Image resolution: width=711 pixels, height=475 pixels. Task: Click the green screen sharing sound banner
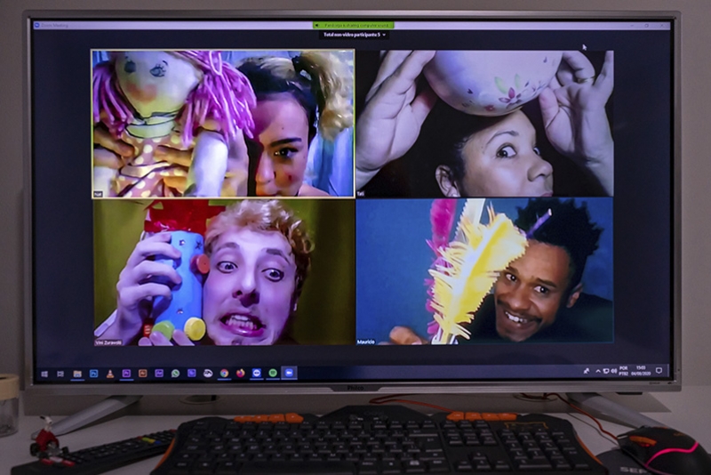[x=353, y=26]
